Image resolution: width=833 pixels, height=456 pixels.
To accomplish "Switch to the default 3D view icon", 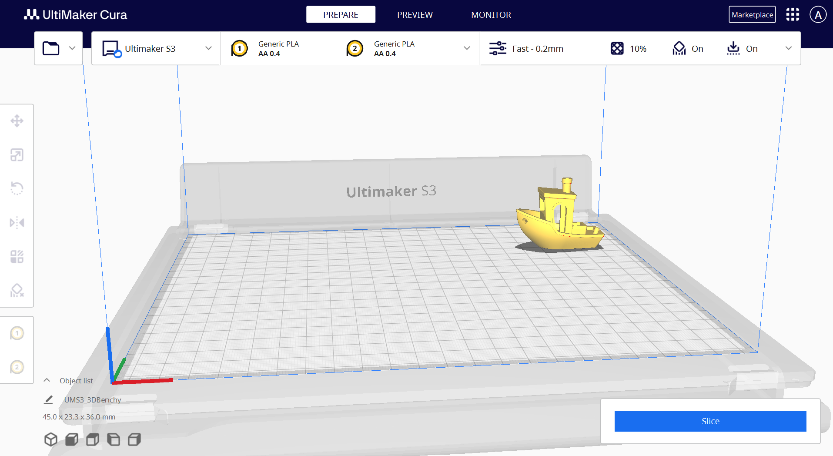I will tap(50, 439).
